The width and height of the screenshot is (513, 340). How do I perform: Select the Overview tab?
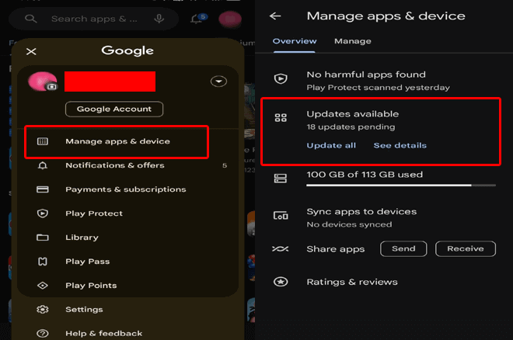point(295,41)
